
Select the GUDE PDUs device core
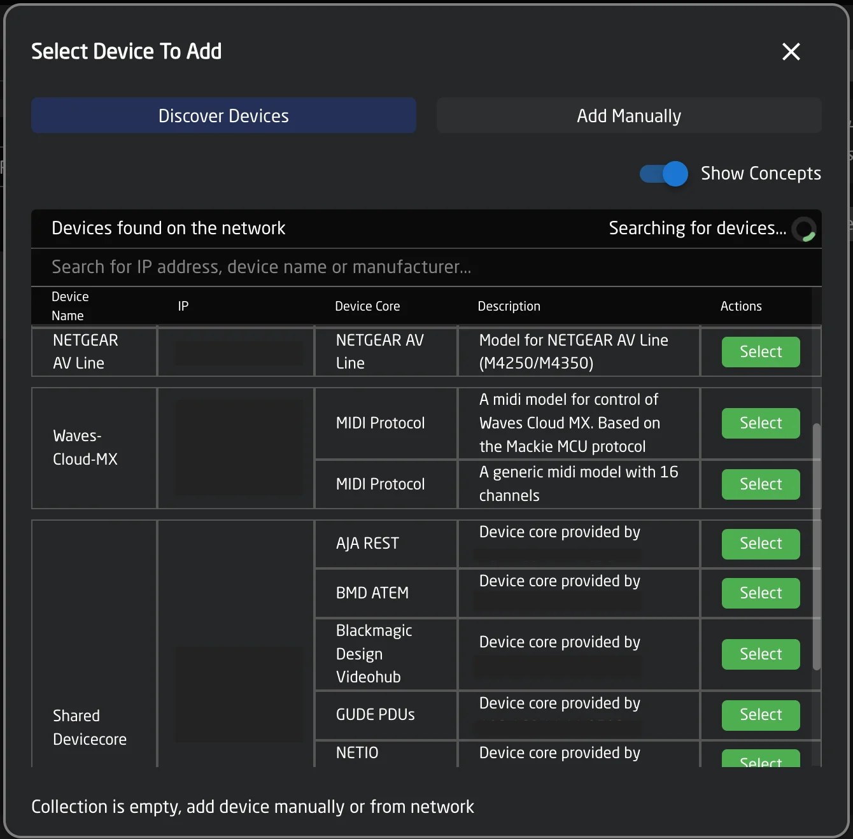[x=761, y=715]
